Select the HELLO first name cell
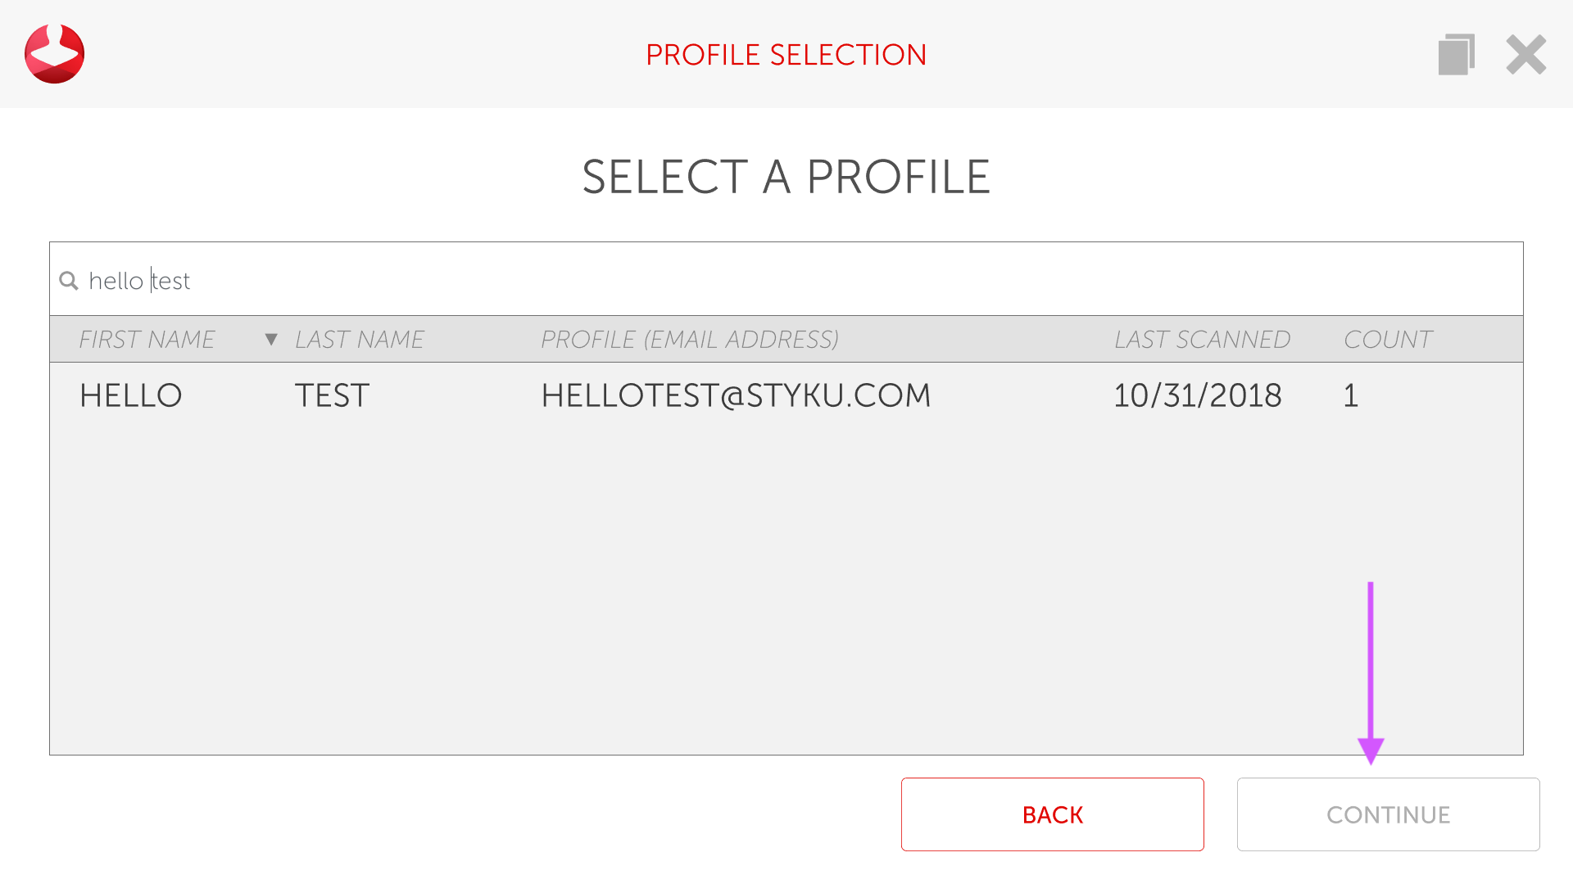 [x=130, y=395]
